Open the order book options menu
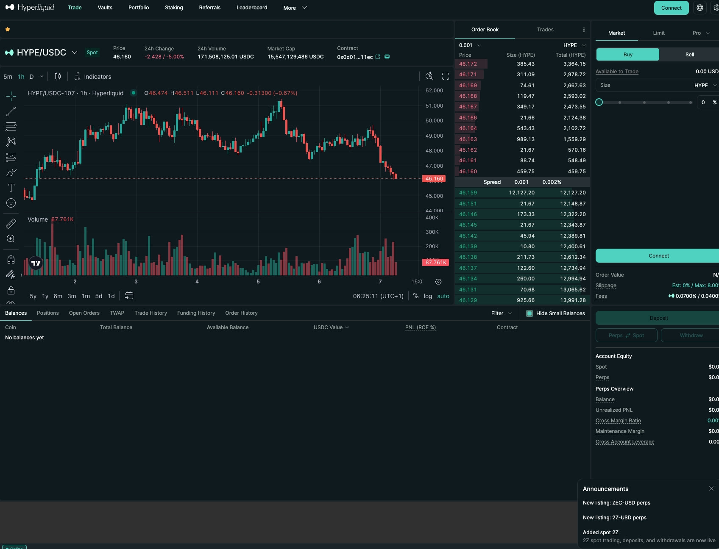The width and height of the screenshot is (719, 549). (584, 30)
